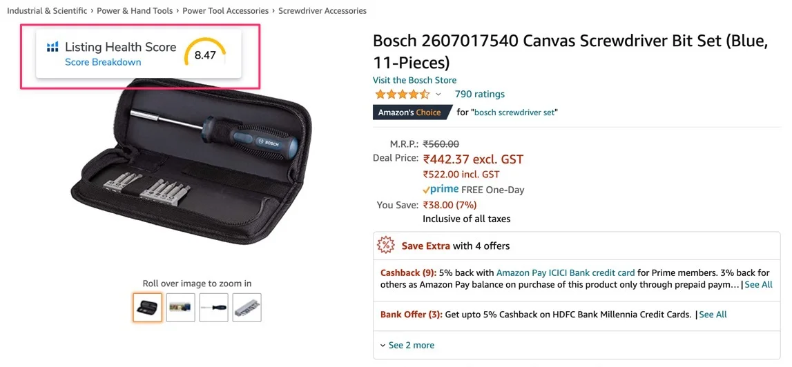Navigate to Power & Hand Tools breadcrumb

(x=135, y=10)
